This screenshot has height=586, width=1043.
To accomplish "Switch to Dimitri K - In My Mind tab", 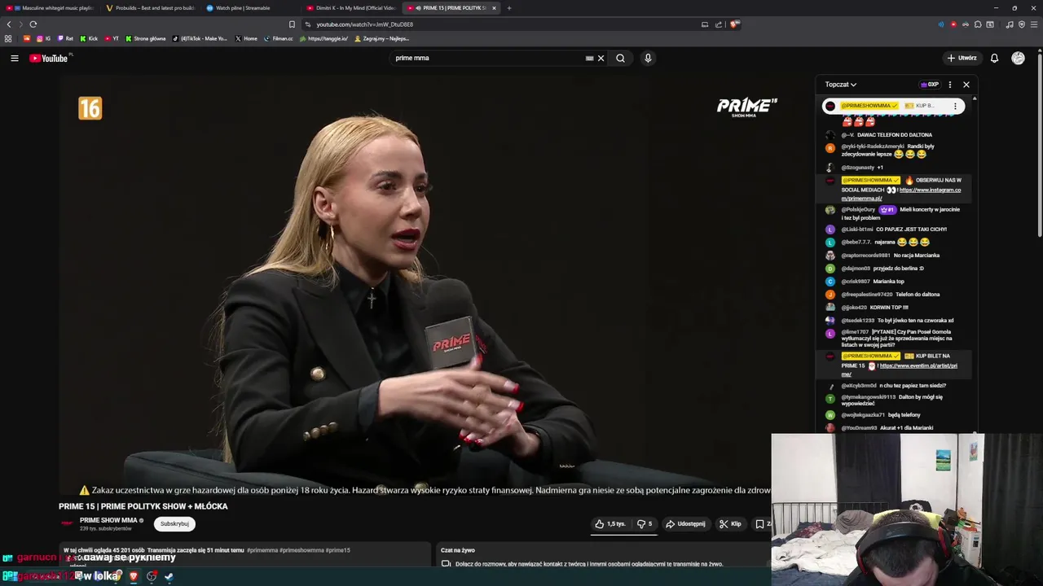I will click(x=350, y=8).
